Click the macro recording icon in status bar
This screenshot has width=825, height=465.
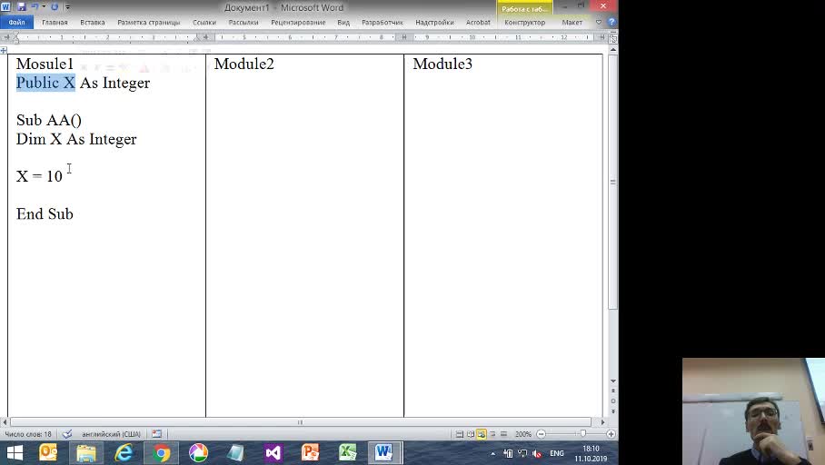click(157, 434)
